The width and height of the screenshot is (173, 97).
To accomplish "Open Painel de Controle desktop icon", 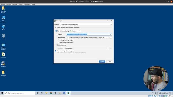I will click(x=3, y=47).
